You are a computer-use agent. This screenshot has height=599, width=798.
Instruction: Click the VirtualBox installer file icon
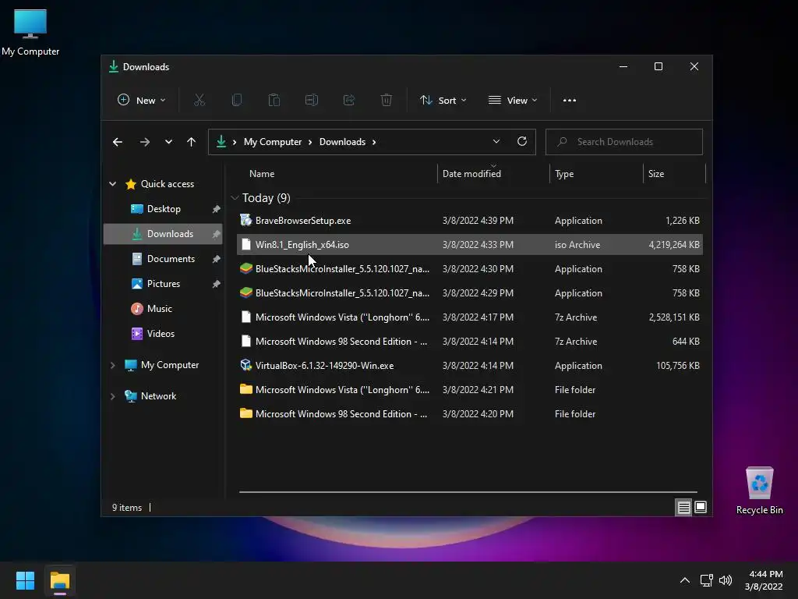coord(245,365)
